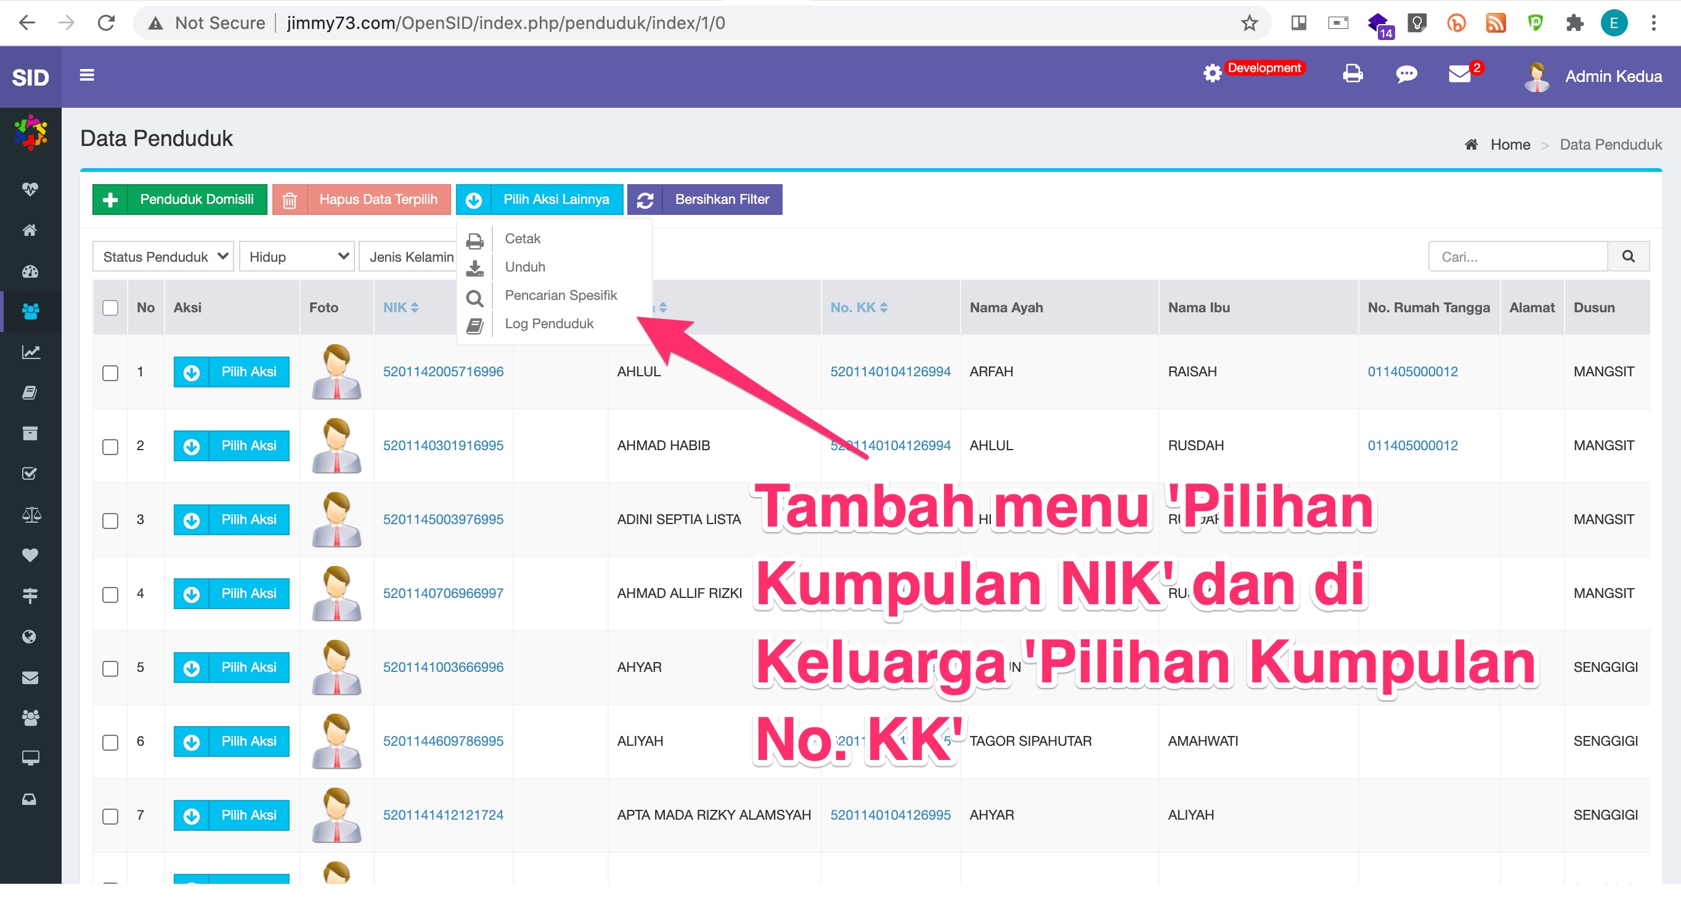Open the chat messages icon
1681x909 pixels.
click(x=1406, y=74)
